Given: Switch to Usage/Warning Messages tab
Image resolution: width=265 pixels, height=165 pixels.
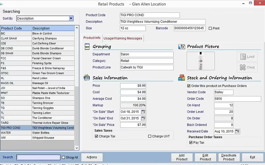Looking at the screenshot, I should (123, 38).
